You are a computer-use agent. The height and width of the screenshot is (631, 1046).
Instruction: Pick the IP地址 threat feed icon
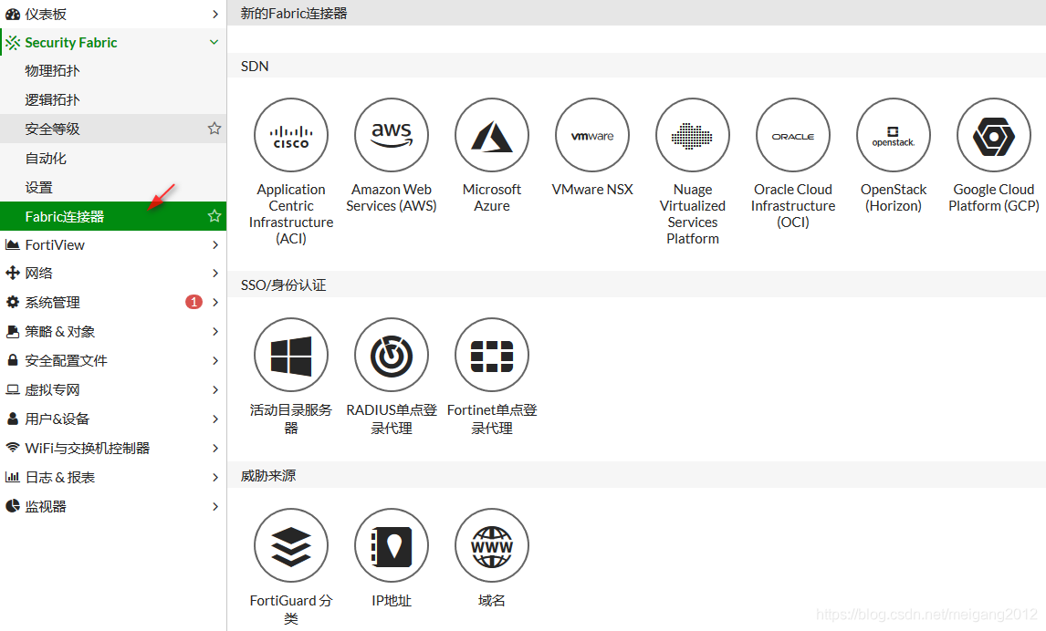(392, 545)
